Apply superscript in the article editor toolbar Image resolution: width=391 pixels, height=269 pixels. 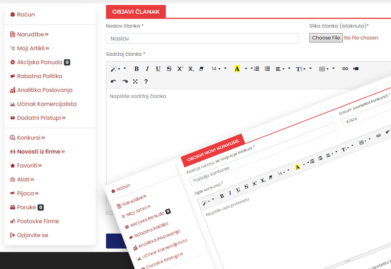[180, 68]
